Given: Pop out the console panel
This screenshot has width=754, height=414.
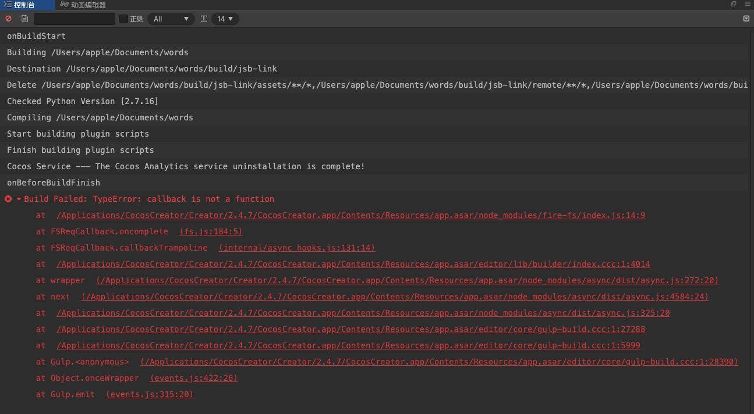Looking at the screenshot, I should [734, 4].
